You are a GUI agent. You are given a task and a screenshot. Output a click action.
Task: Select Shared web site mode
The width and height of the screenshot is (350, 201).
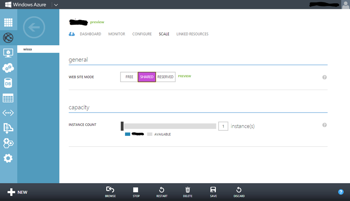(x=147, y=77)
